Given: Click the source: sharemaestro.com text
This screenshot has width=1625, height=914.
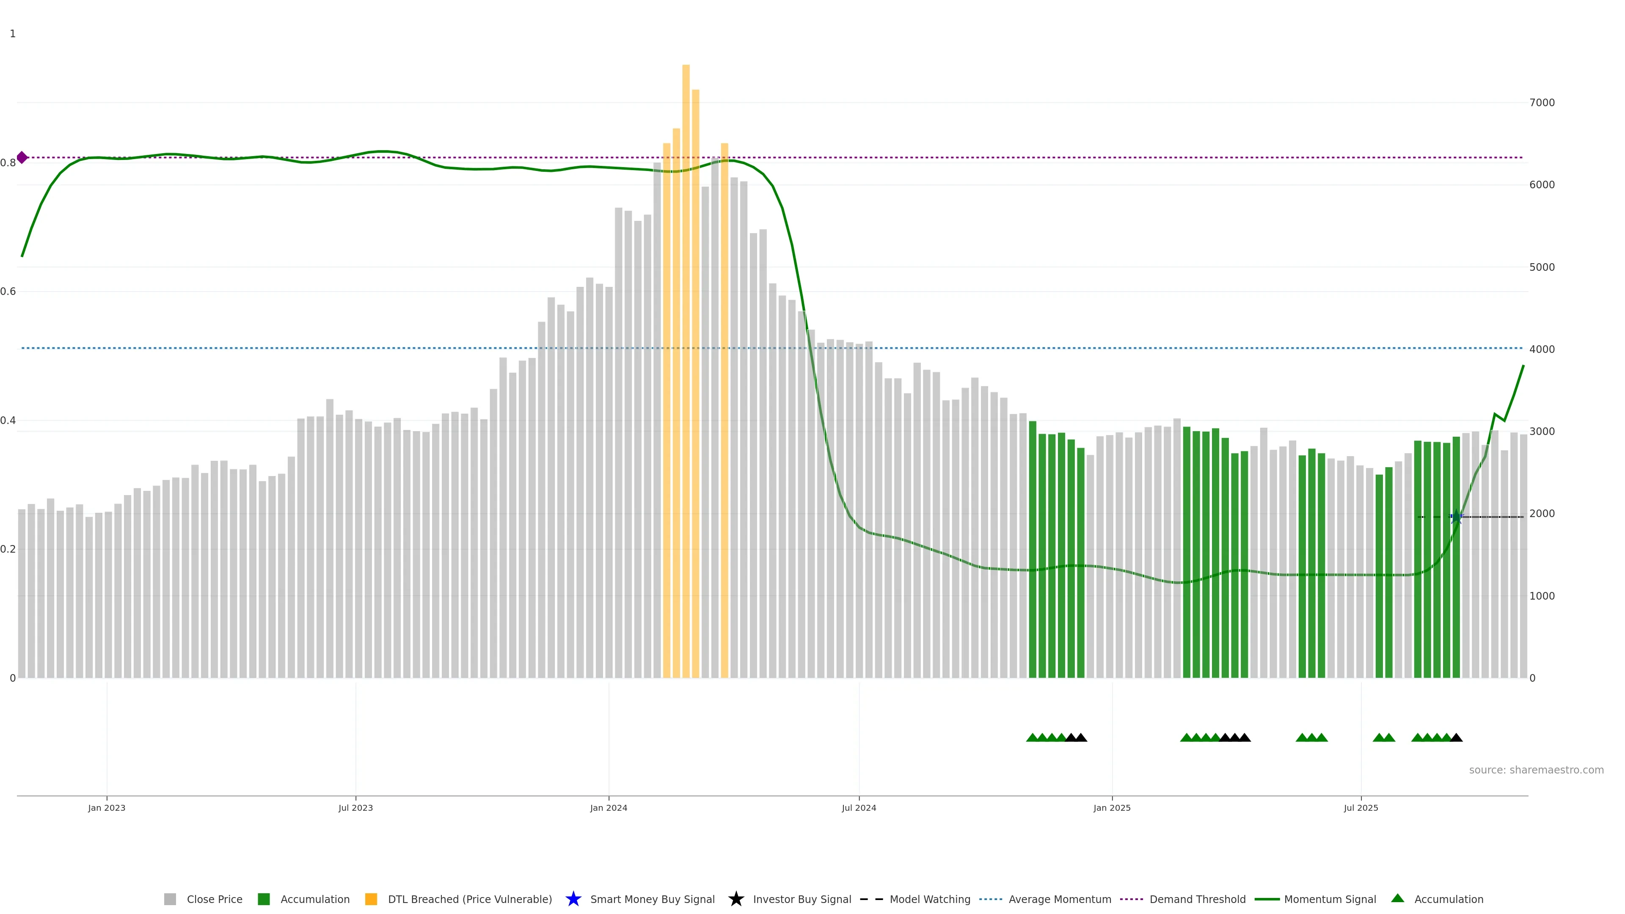Looking at the screenshot, I should [x=1536, y=770].
